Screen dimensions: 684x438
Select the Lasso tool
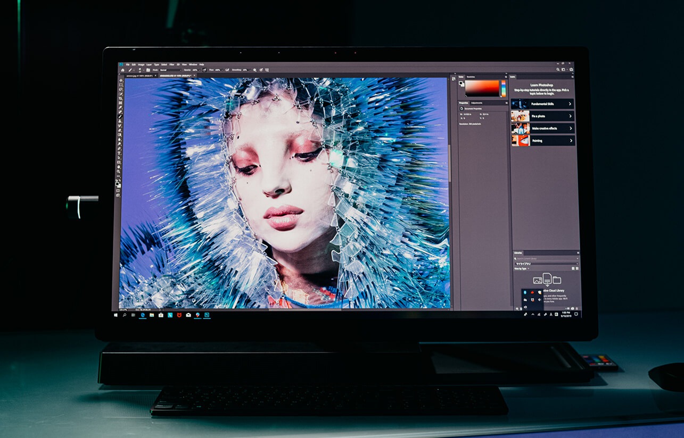[120, 89]
